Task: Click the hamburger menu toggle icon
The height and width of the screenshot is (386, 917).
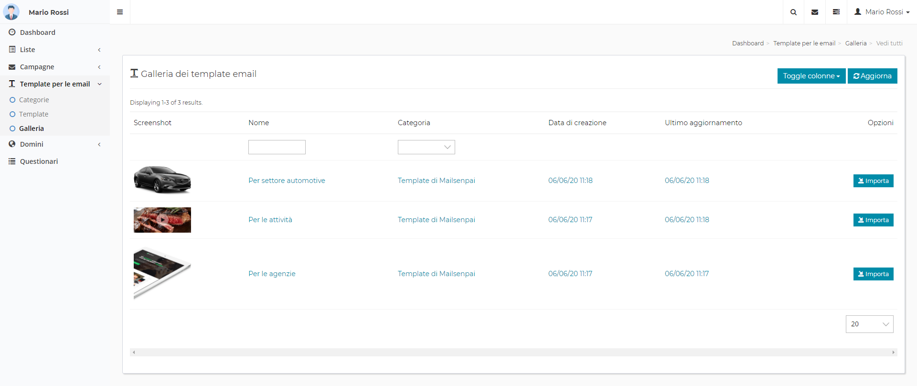Action: click(120, 12)
